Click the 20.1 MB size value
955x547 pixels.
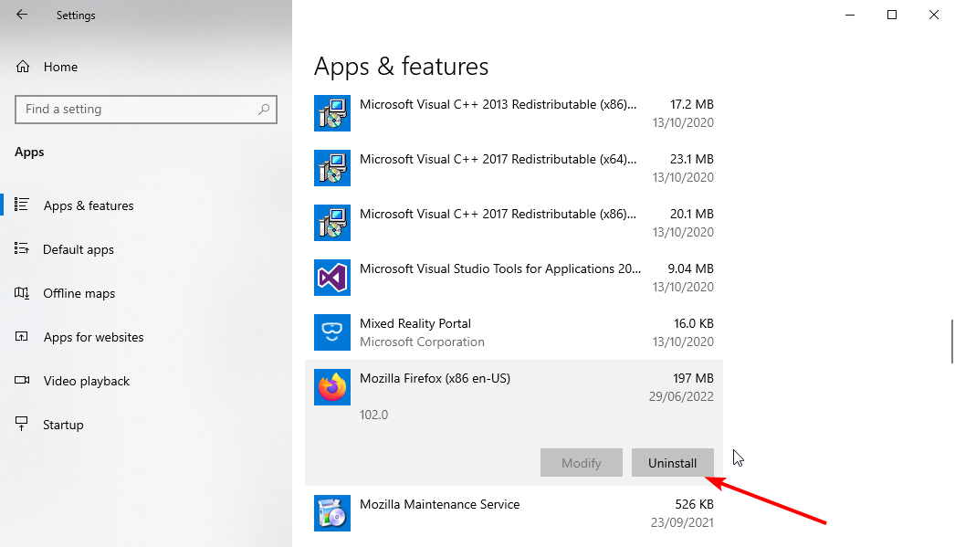pos(692,214)
